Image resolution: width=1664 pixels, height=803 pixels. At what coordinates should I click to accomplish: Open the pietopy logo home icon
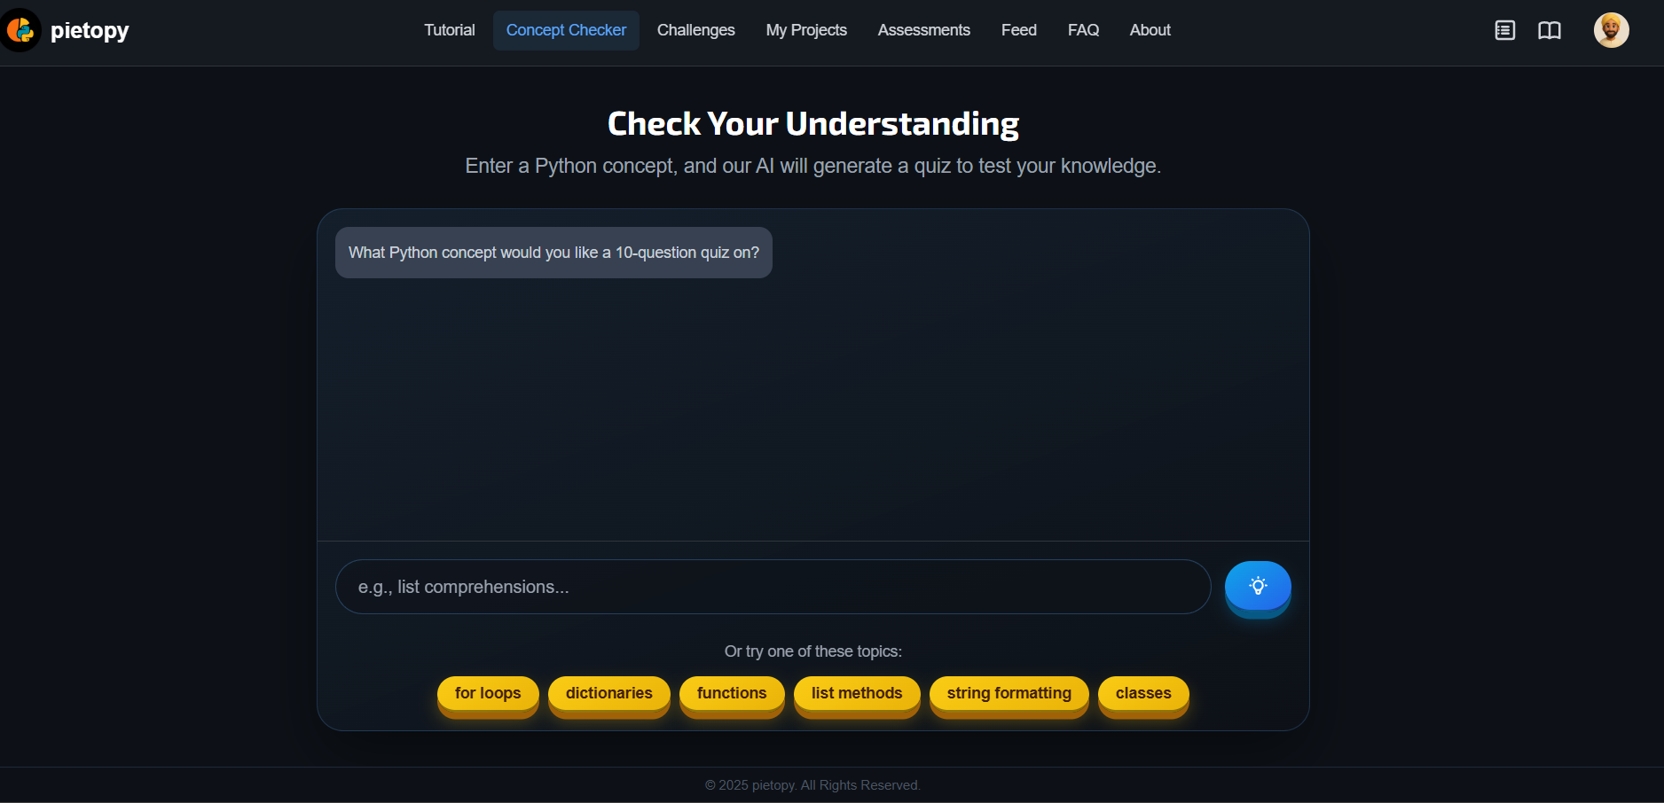pos(20,29)
